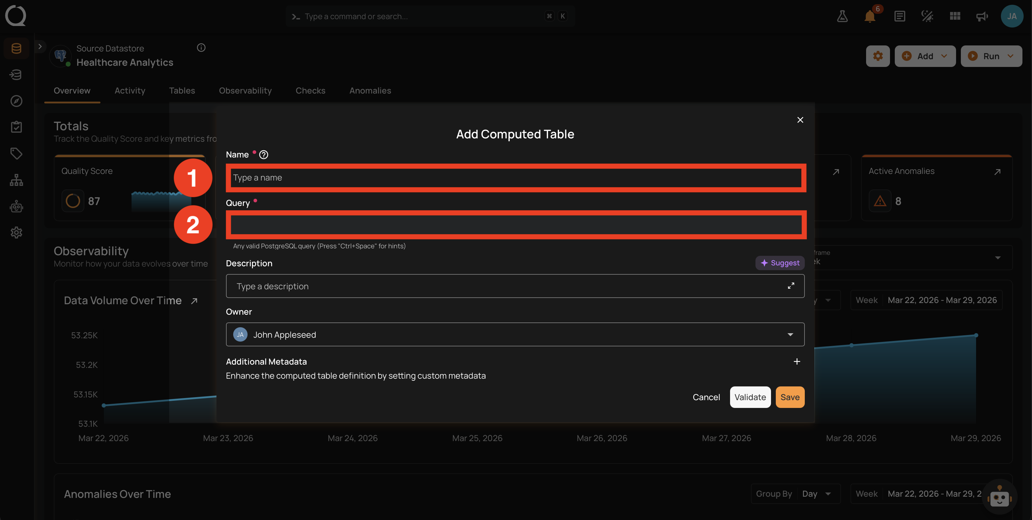
Task: Click the tags icon in left sidebar
Action: coord(16,153)
